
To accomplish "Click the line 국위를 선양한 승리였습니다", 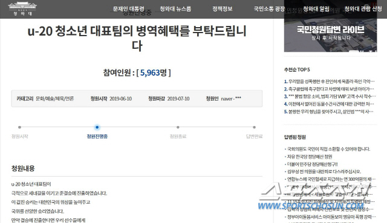I will 37,211.
